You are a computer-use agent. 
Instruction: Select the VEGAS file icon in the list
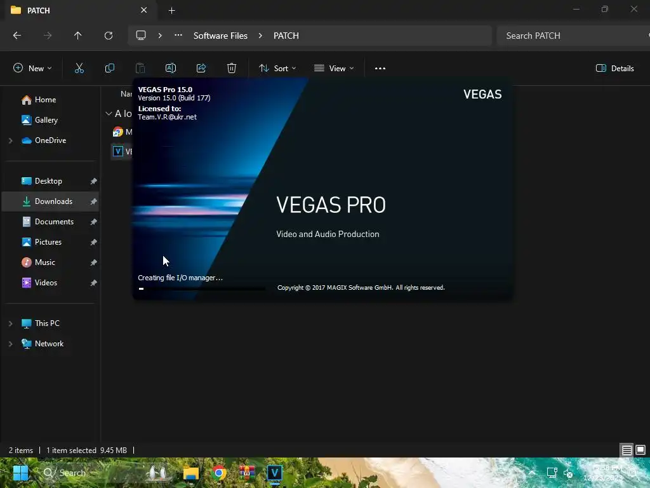point(118,151)
